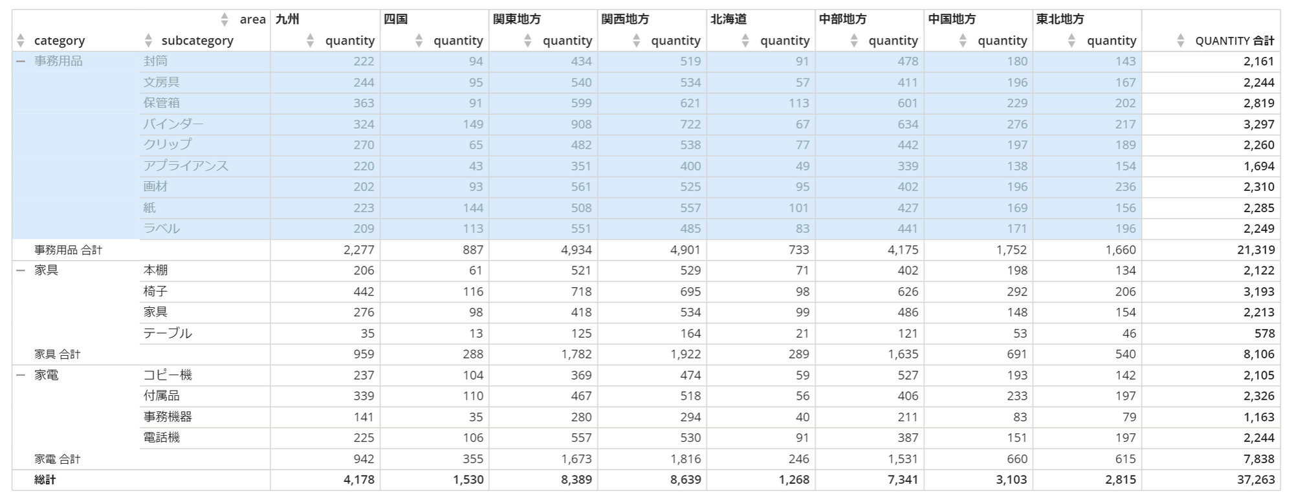Sort the subcategory column
The height and width of the screenshot is (500, 1294).
[x=148, y=41]
